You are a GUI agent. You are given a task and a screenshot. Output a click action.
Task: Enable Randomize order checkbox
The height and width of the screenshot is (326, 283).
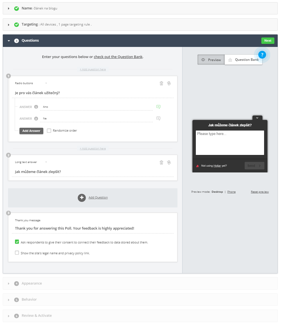[x=49, y=131]
